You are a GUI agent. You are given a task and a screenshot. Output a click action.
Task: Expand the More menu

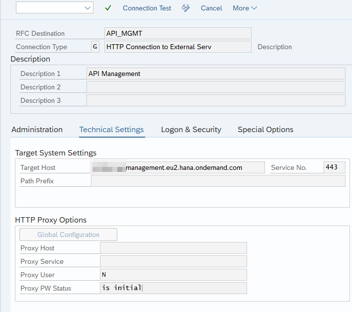(x=245, y=8)
